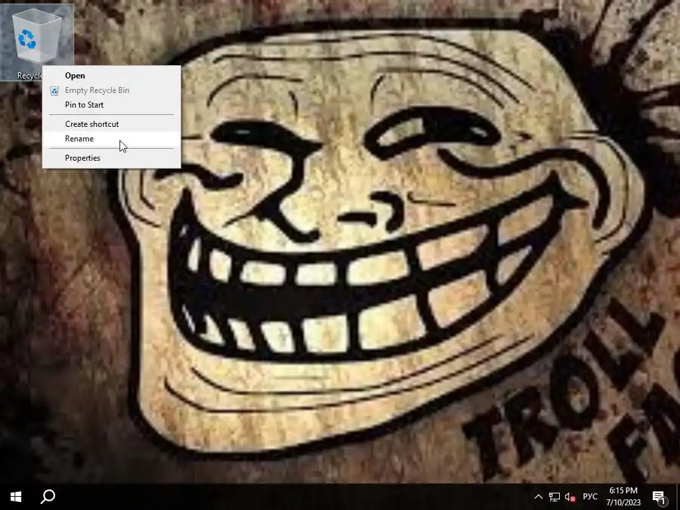Click the greyed Empty Recycle Bin entry

click(x=112, y=90)
